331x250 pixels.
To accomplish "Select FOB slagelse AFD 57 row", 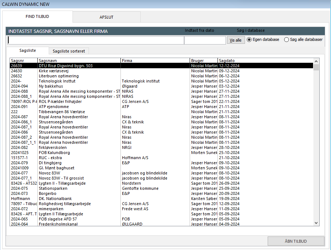I will pos(161,219).
